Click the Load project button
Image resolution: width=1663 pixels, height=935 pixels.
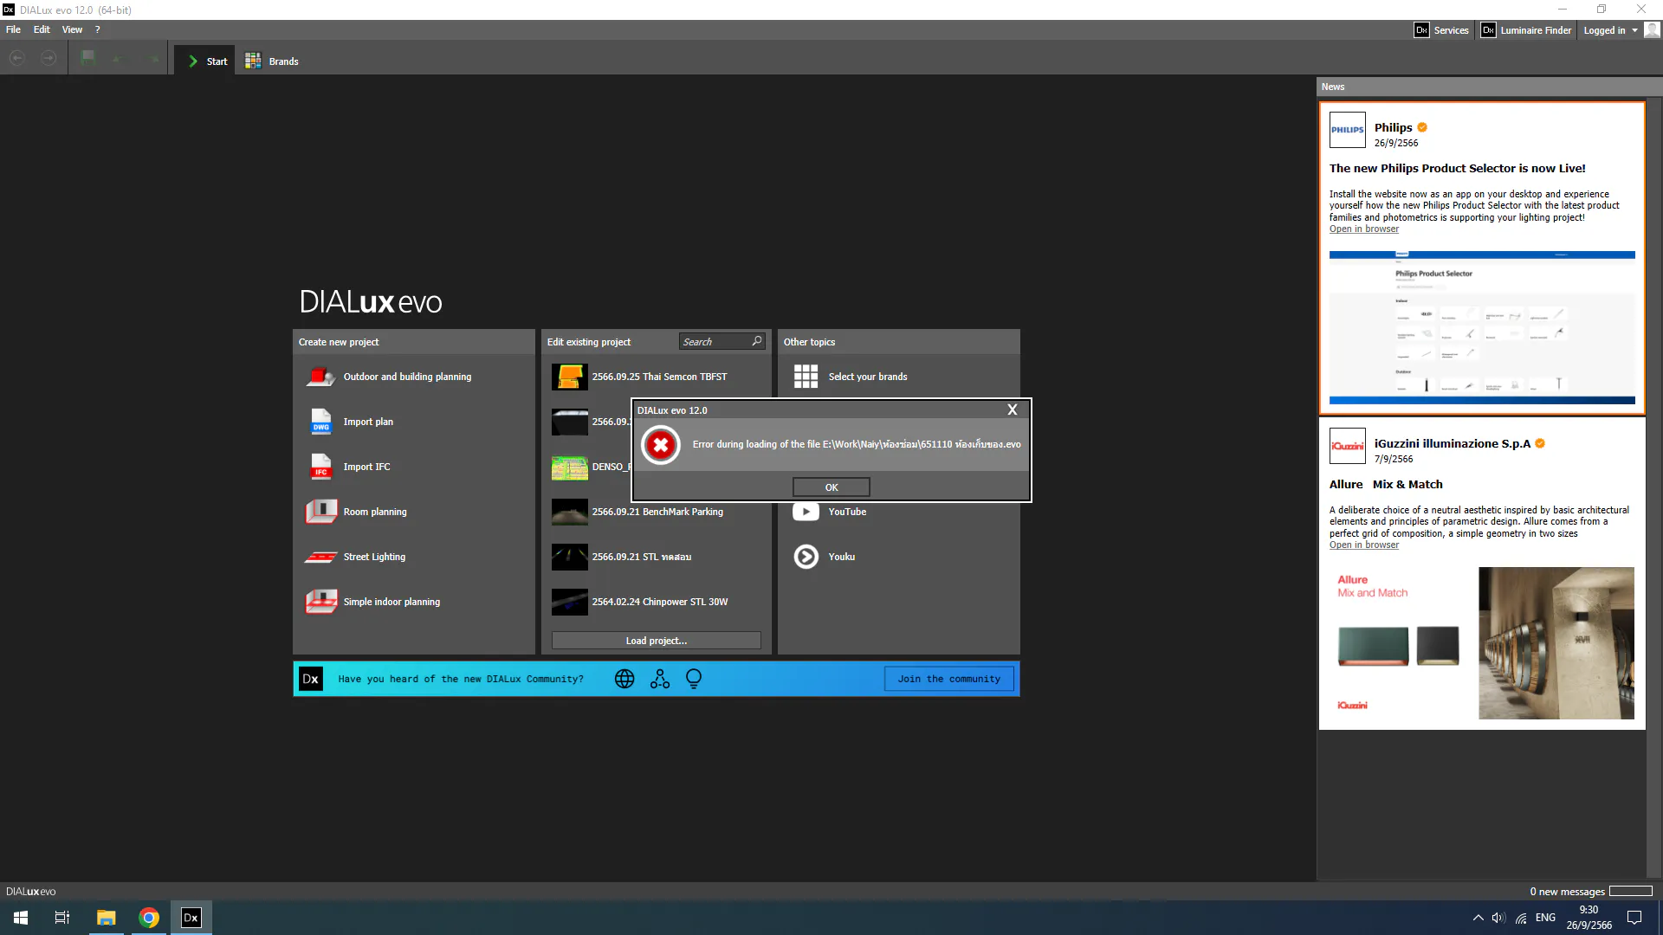tap(657, 641)
